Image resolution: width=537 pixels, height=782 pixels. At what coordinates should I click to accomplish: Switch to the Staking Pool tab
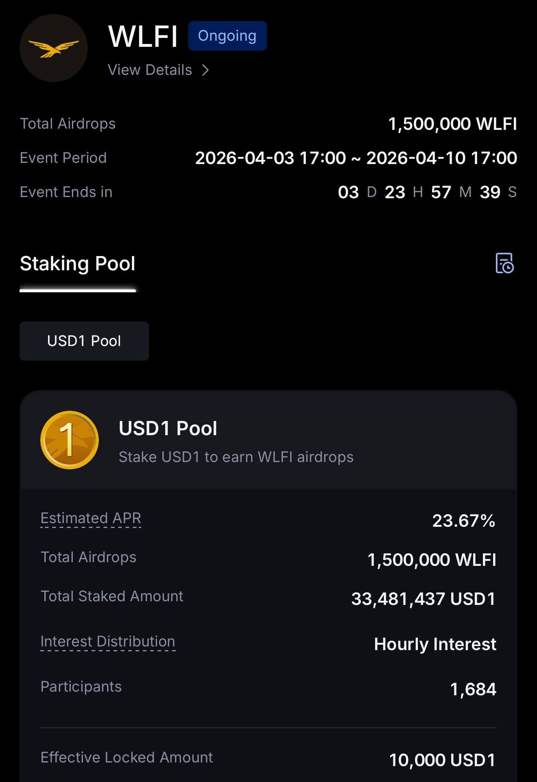tap(77, 264)
